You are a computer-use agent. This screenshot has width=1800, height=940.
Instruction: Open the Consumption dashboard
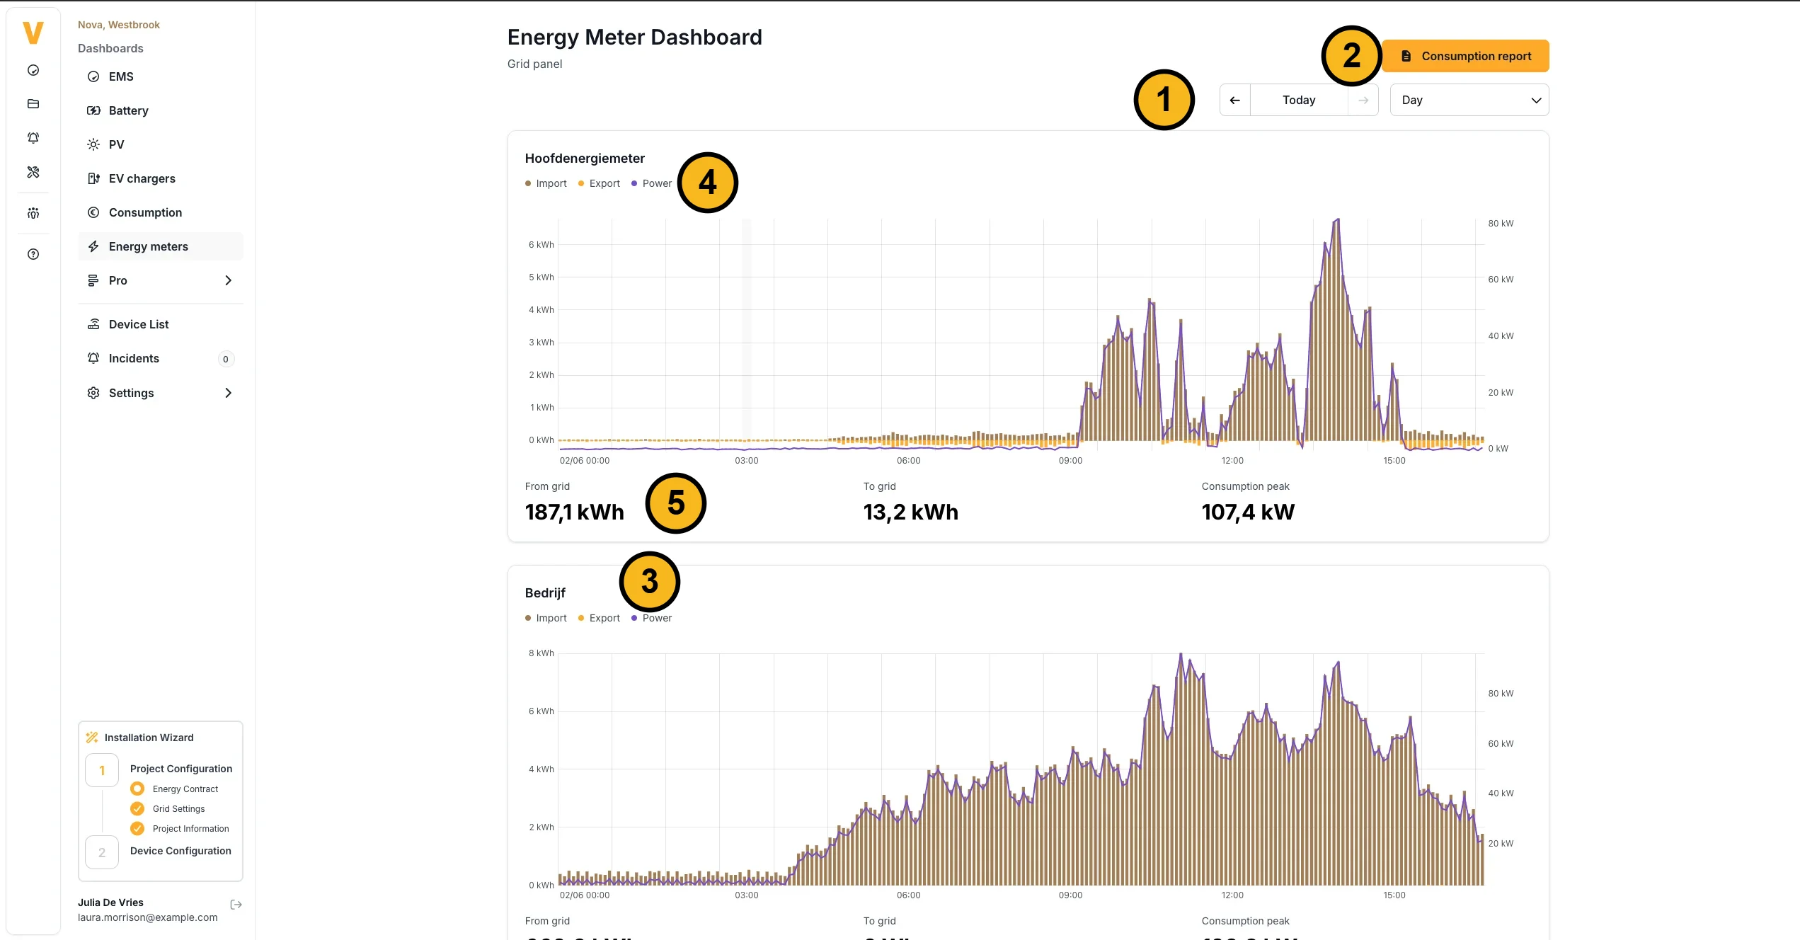point(161,212)
